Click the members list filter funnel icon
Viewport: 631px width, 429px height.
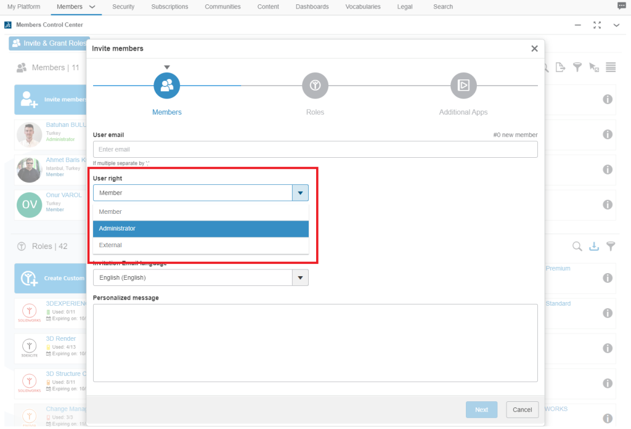[577, 67]
